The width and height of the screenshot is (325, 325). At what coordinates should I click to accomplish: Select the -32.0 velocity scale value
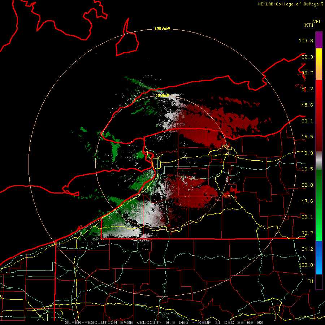pos(306,185)
